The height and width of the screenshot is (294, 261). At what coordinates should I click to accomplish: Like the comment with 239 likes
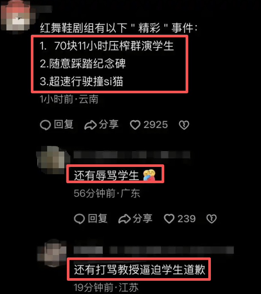[169, 219]
